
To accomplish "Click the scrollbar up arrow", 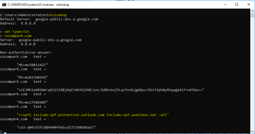I will click(x=252, y=11).
